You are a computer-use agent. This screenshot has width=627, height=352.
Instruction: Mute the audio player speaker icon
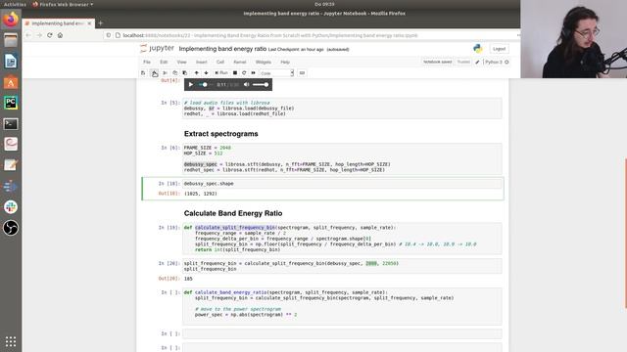pyautogui.click(x=247, y=85)
